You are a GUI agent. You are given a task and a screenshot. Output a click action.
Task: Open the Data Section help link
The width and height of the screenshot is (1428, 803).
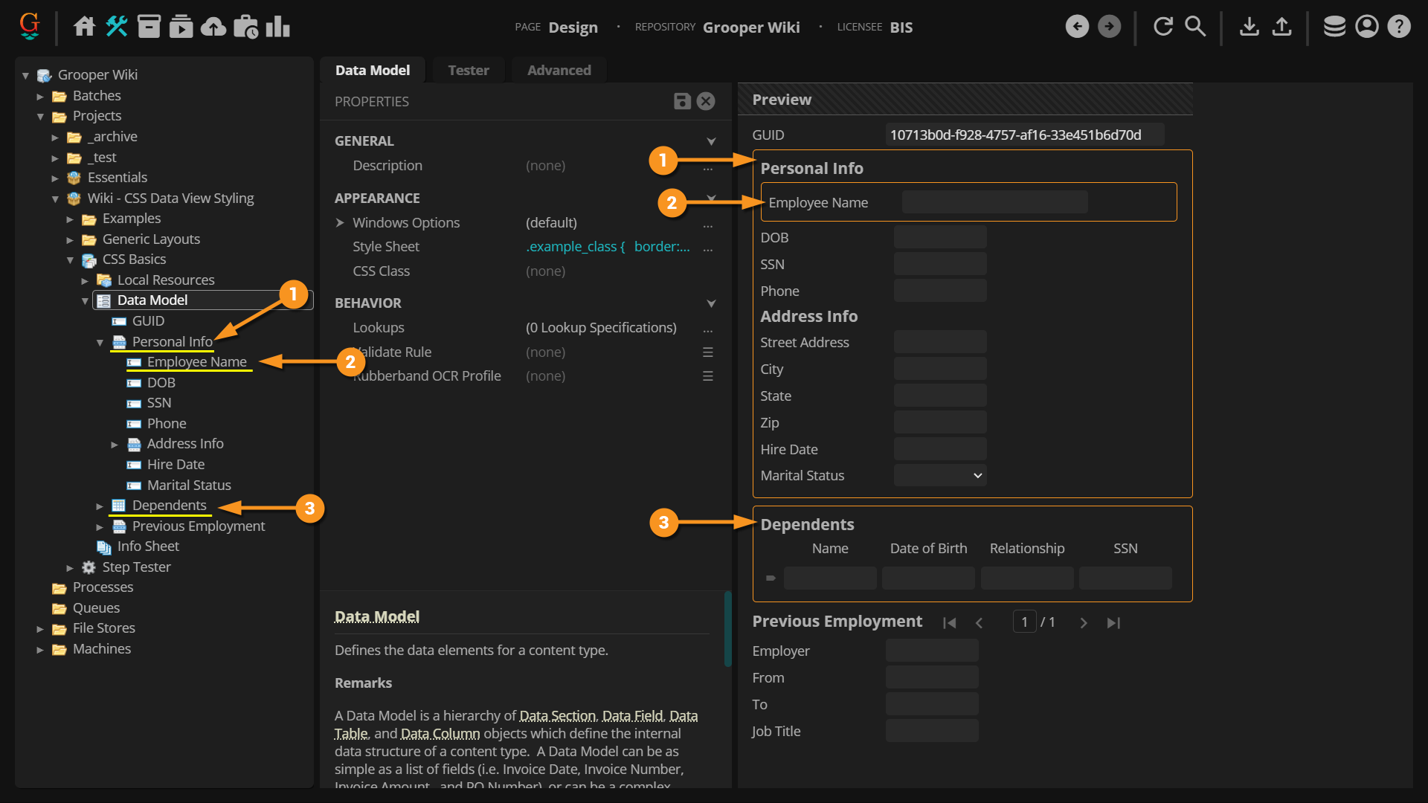tap(557, 716)
